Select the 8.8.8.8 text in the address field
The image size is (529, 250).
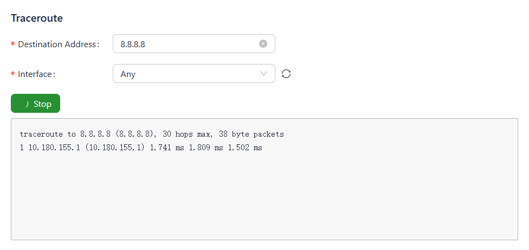coord(133,44)
